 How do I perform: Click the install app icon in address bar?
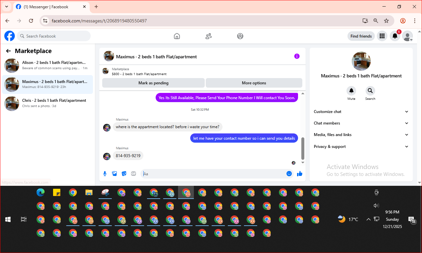(x=365, y=21)
